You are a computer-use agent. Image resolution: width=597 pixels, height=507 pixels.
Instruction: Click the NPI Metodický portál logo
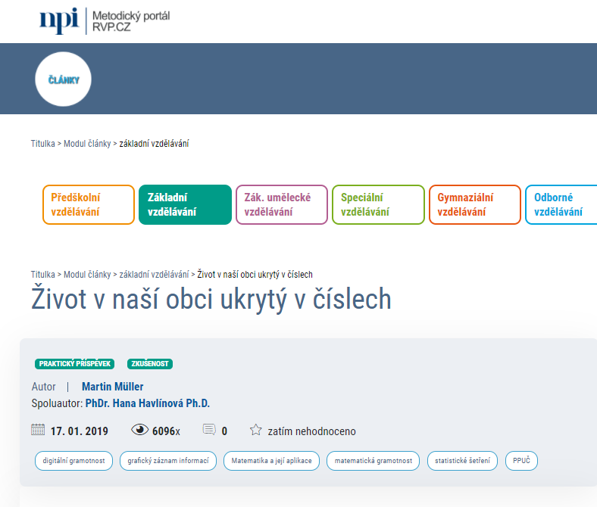[x=104, y=21]
